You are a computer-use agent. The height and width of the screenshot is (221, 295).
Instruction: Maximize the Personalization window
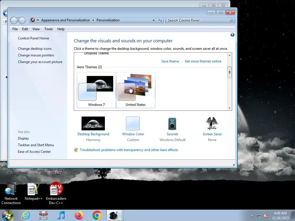pyautogui.click(x=221, y=13)
